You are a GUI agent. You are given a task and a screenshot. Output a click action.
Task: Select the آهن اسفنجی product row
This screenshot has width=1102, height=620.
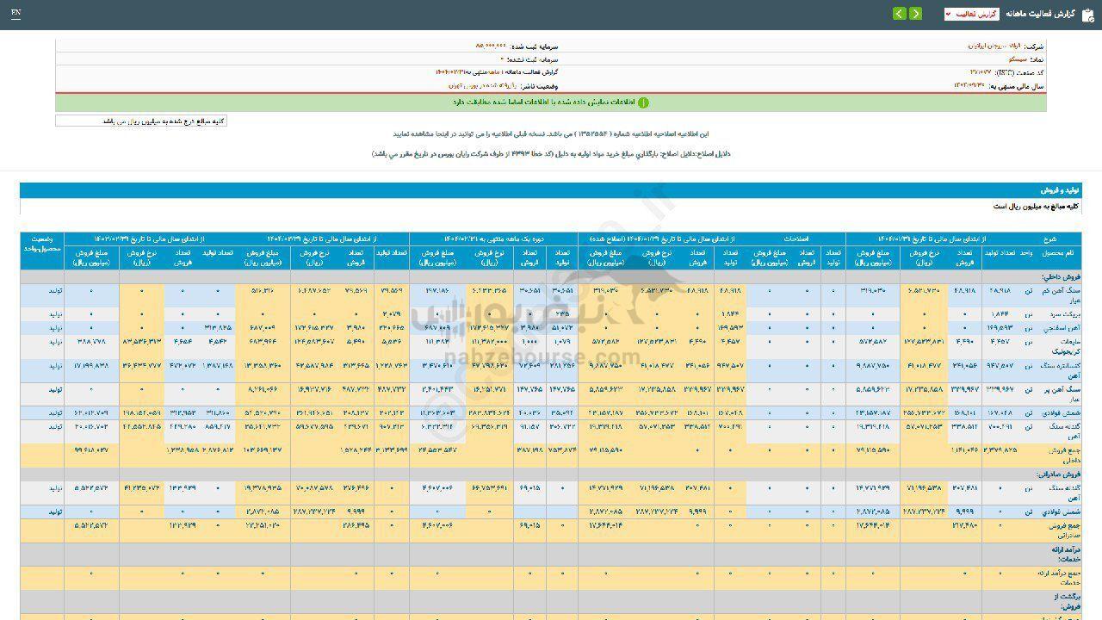click(x=551, y=328)
